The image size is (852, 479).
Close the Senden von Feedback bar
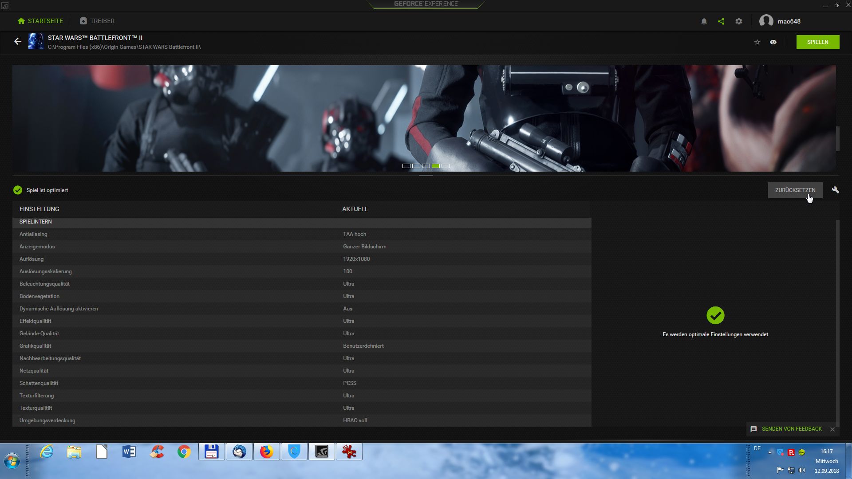832,429
